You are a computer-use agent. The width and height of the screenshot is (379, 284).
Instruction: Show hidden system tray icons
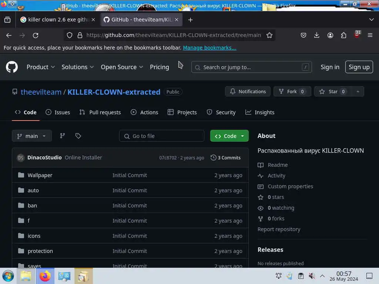coord(322,276)
